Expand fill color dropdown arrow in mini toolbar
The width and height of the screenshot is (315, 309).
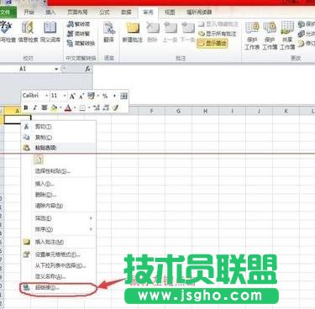60,108
